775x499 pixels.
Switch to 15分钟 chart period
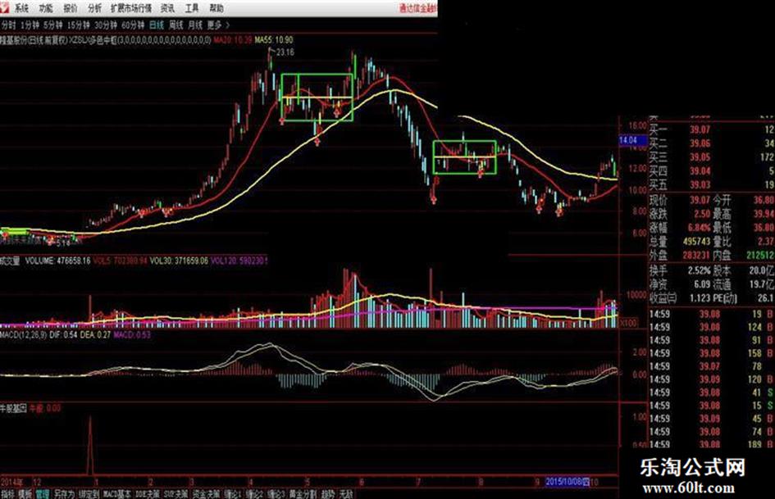coord(79,25)
